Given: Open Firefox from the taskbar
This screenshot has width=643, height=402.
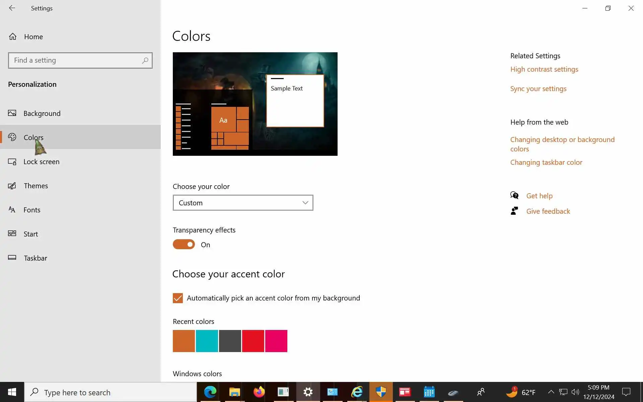Looking at the screenshot, I should (x=259, y=392).
